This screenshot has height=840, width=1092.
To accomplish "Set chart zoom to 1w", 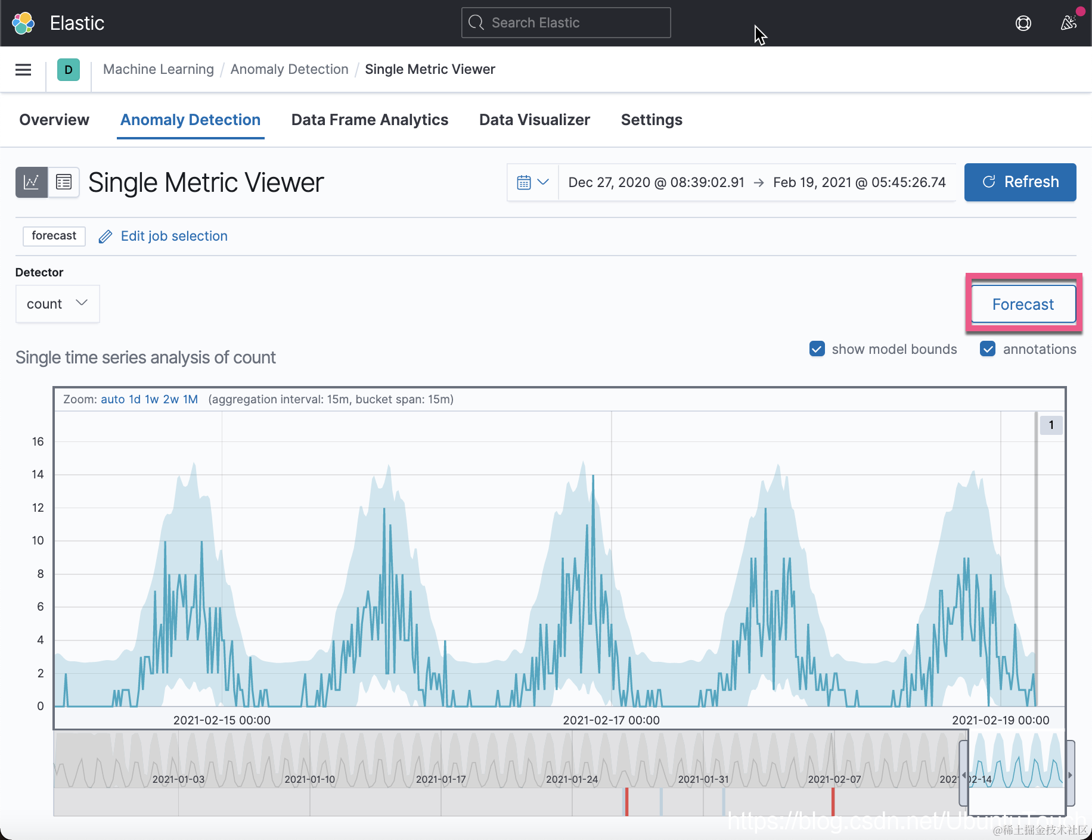I will [152, 399].
